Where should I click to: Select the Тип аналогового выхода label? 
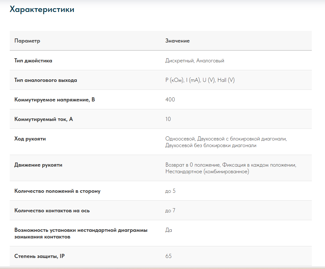[x=46, y=80]
